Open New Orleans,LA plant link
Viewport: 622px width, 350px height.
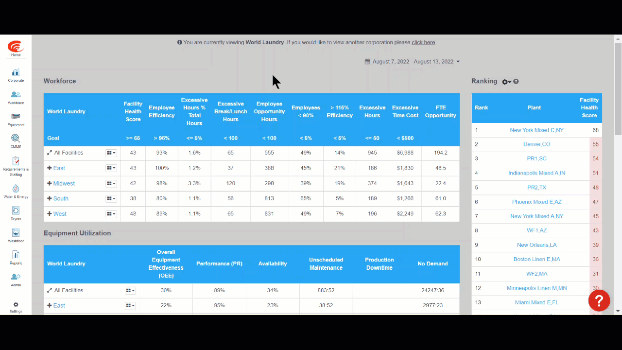pyautogui.click(x=536, y=245)
